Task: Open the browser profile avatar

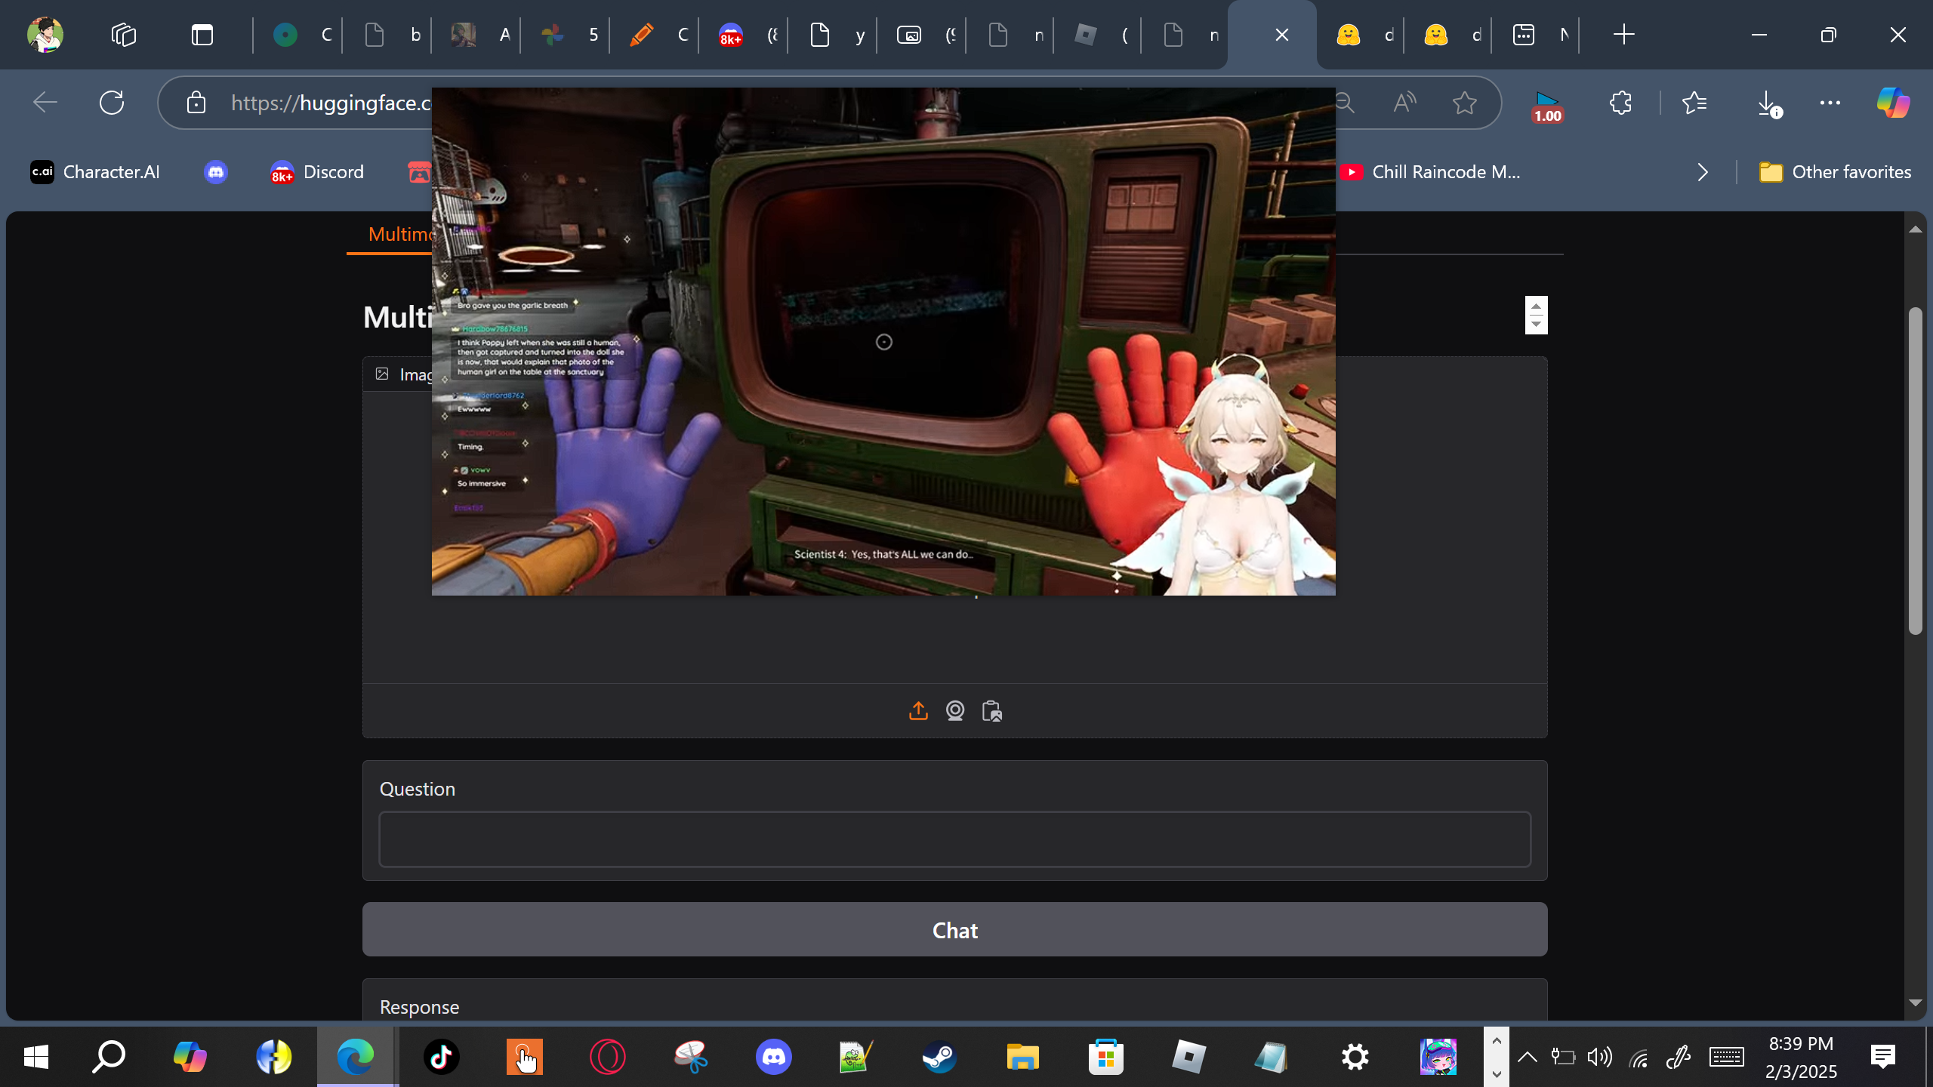Action: tap(45, 35)
